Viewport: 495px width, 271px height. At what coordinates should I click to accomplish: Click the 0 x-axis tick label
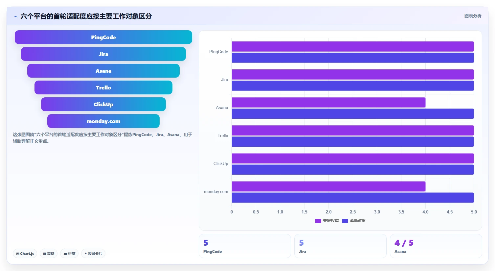232,212
